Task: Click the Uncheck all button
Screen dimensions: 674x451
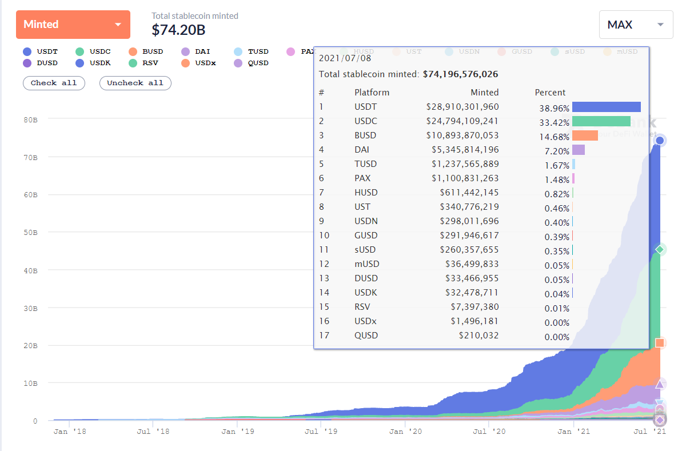Action: pos(135,83)
